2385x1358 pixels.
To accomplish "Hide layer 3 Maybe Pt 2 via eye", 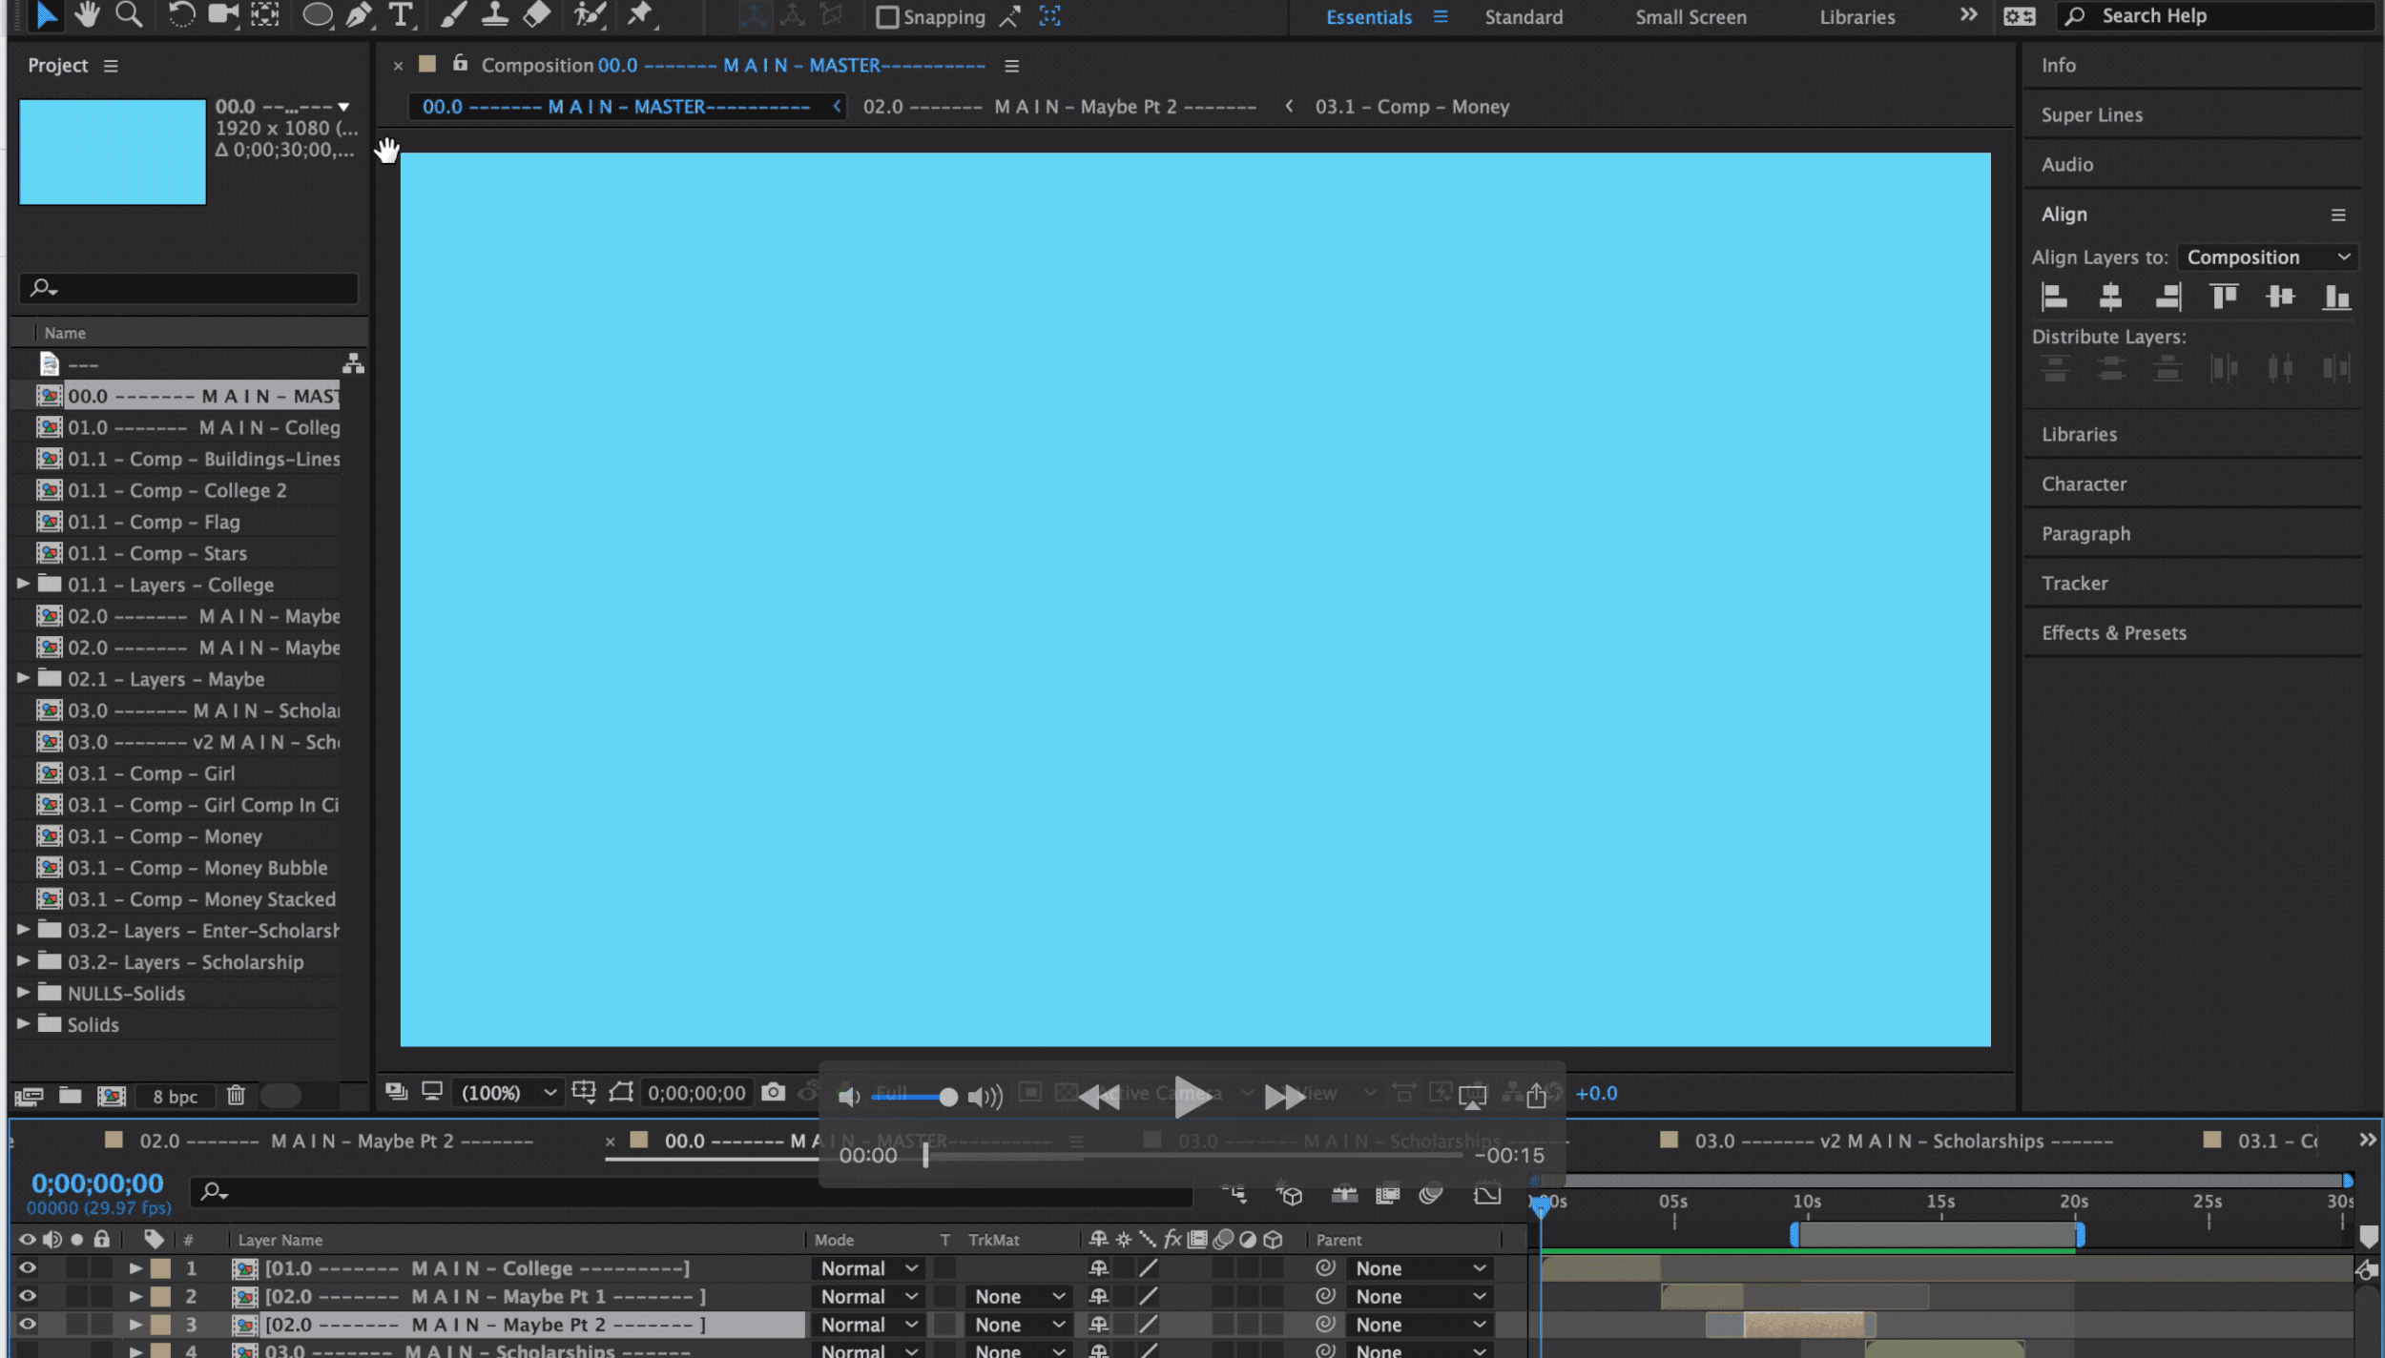I will (x=28, y=1324).
